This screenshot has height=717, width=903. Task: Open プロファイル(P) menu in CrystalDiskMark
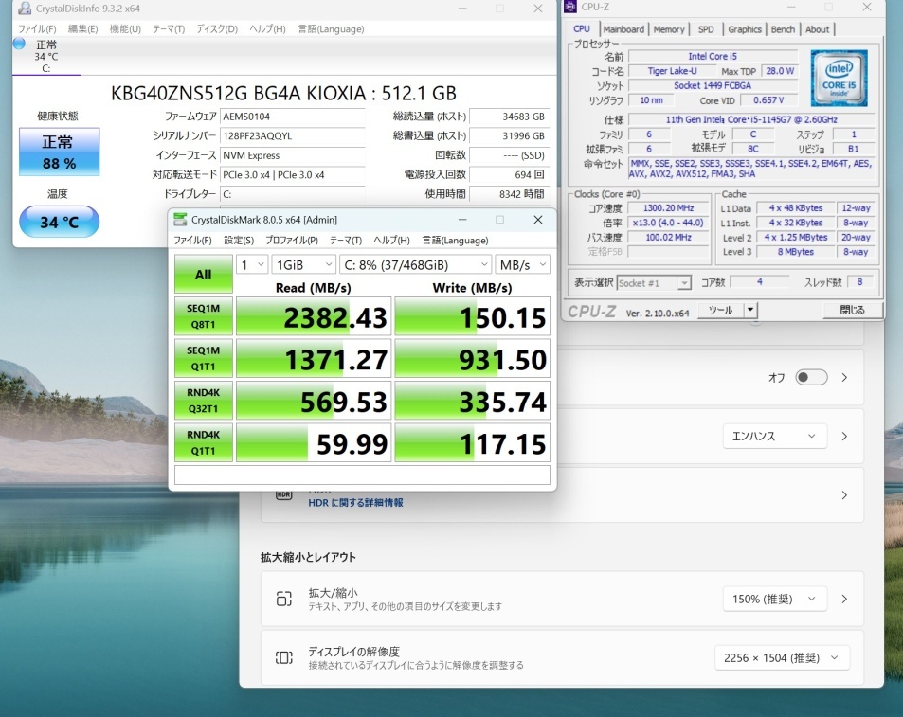point(292,241)
